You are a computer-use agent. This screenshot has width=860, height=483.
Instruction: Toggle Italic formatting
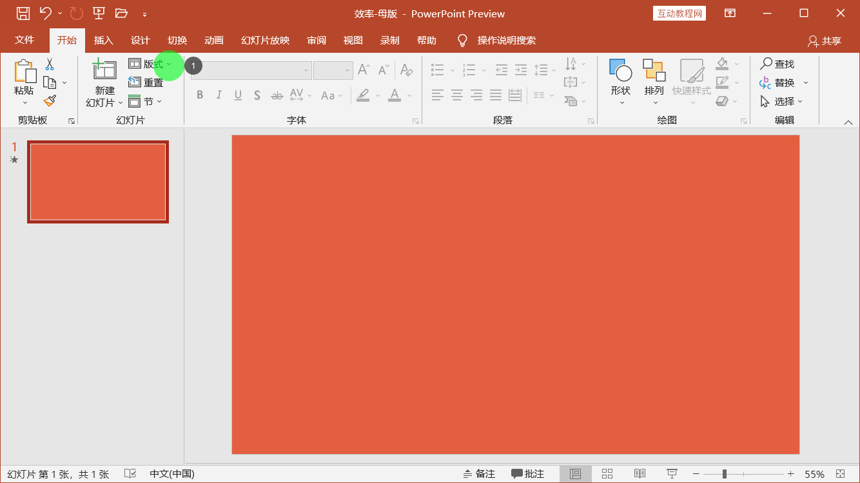(219, 95)
